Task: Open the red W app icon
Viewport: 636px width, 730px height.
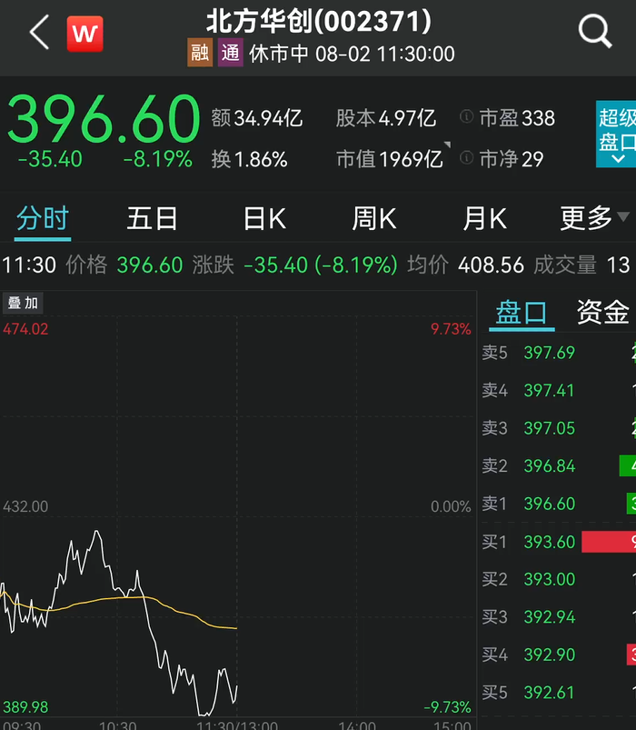Action: tap(84, 35)
